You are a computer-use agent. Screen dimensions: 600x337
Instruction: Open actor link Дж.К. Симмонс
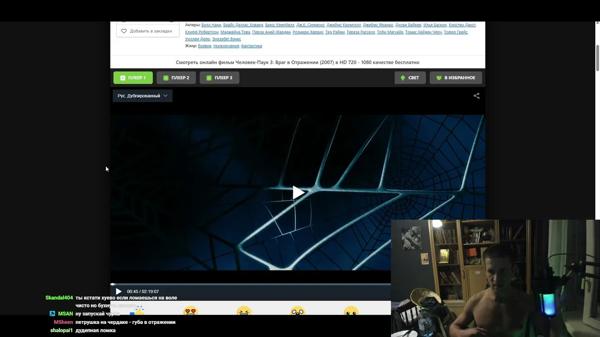tap(310, 25)
